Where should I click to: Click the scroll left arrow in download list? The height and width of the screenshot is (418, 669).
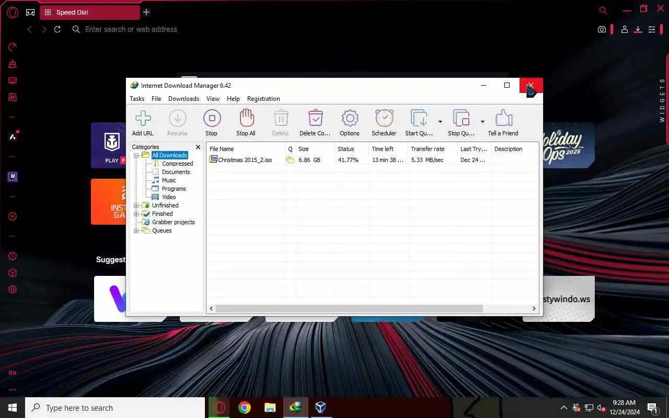tap(211, 309)
